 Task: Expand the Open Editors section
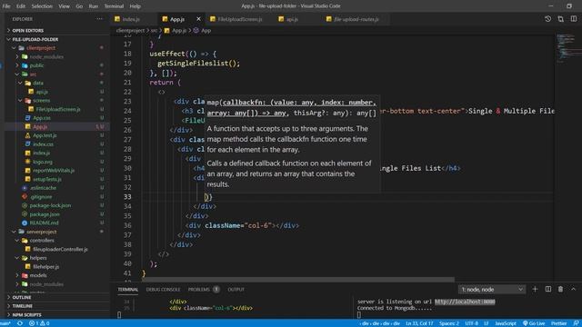click(x=28, y=30)
